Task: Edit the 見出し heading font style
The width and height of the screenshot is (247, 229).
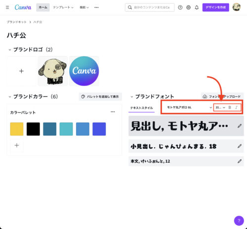Action: [x=240, y=126]
